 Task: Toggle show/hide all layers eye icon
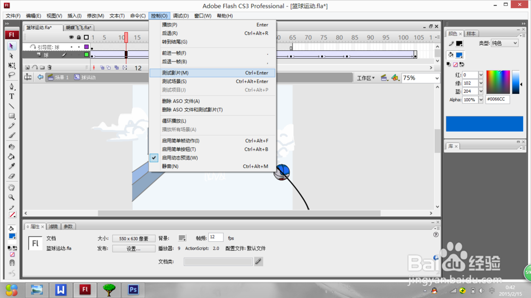71,37
